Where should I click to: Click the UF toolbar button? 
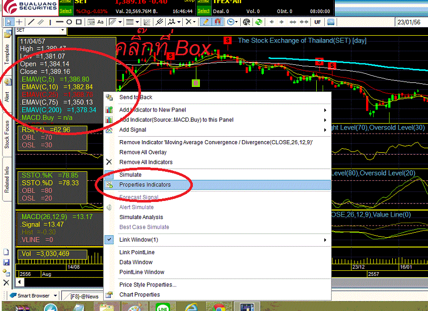tap(317, 22)
